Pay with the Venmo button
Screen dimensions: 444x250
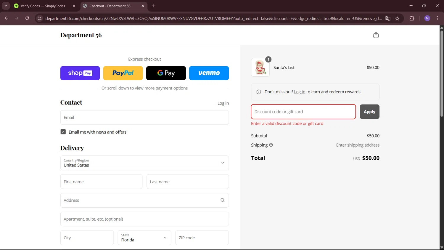tap(209, 73)
